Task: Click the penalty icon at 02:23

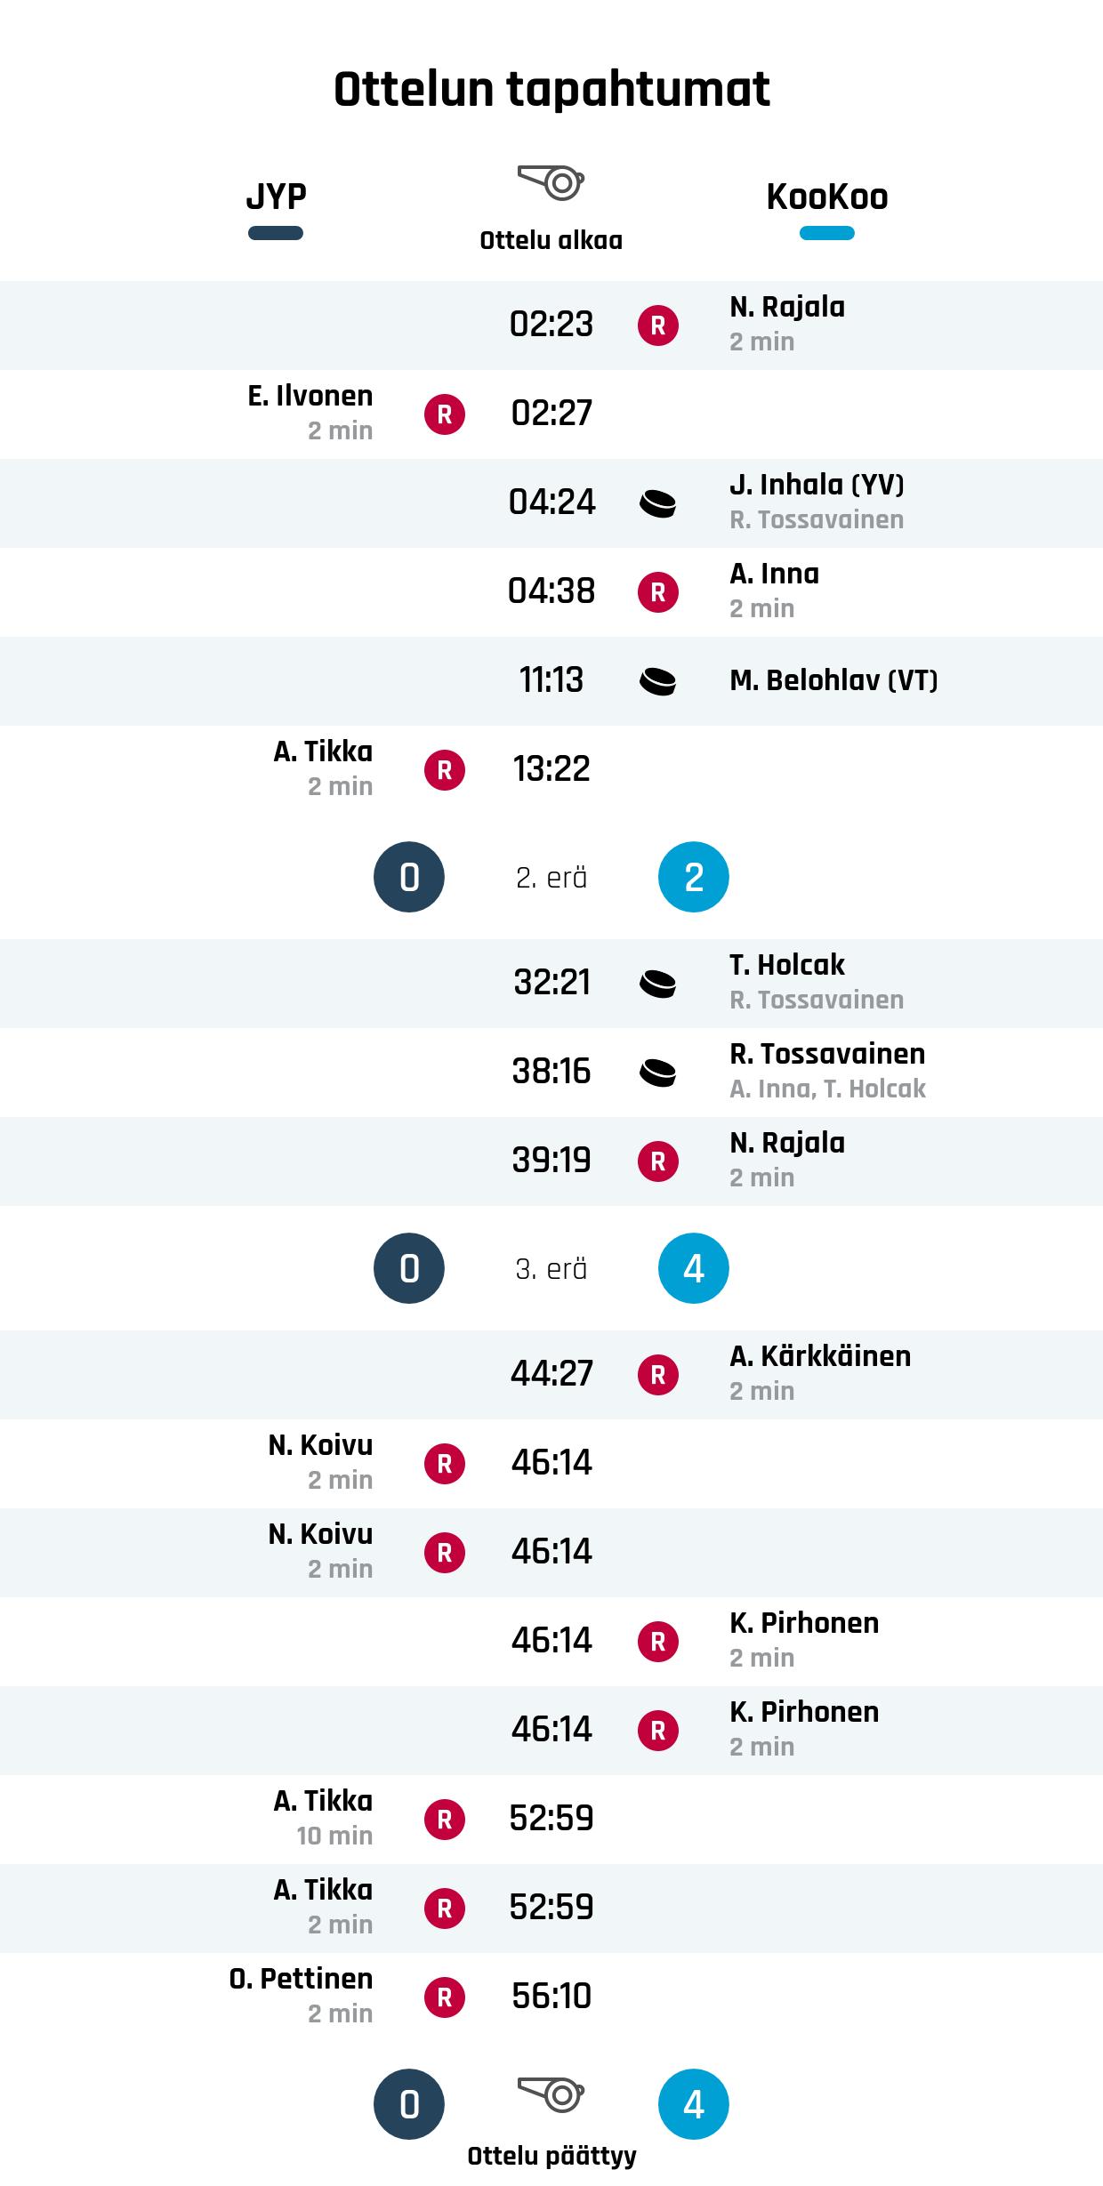Action: [658, 325]
